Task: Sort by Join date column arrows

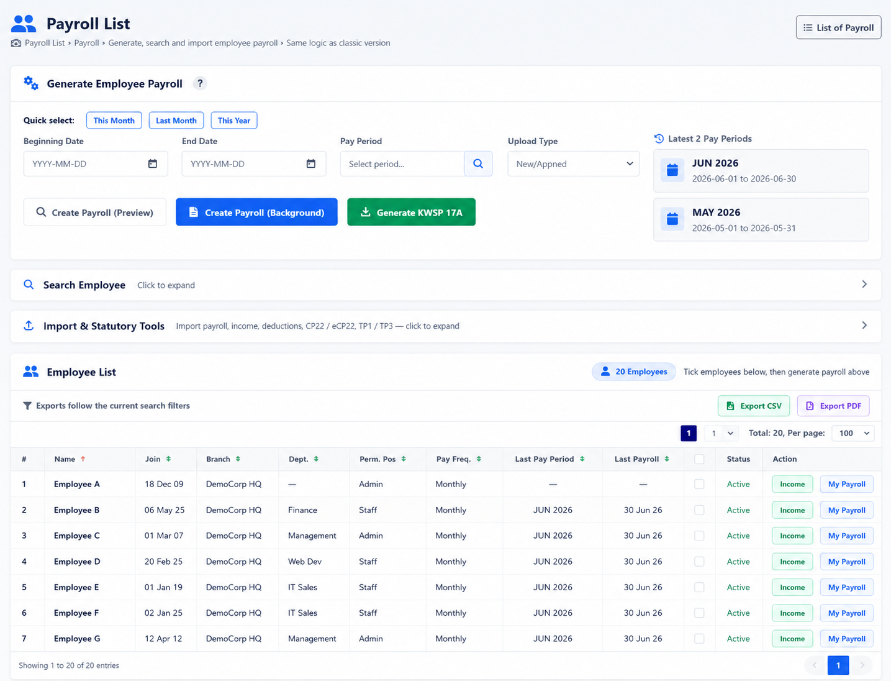Action: pos(168,459)
